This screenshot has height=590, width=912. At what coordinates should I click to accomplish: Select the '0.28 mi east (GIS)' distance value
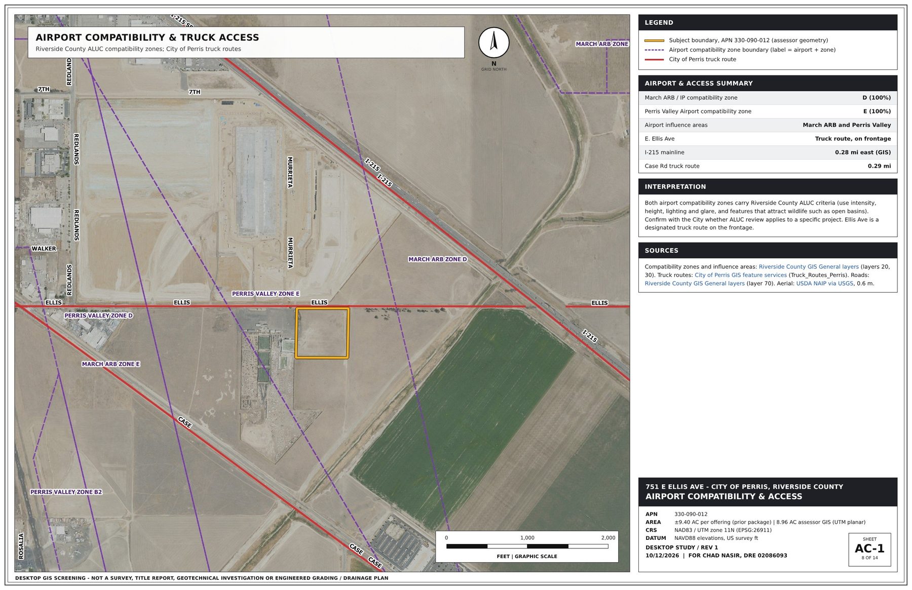coord(863,152)
